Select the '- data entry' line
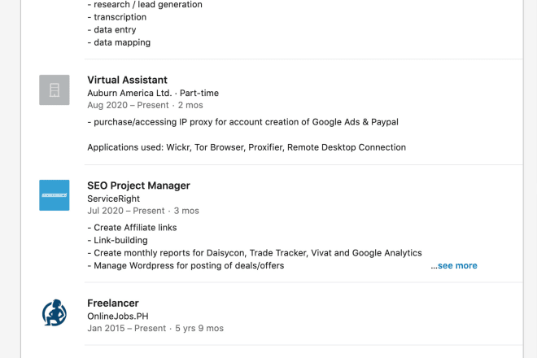The height and width of the screenshot is (358, 537). click(x=111, y=30)
